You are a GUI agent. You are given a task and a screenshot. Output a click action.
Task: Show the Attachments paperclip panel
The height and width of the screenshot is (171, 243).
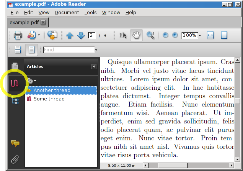[15, 159]
